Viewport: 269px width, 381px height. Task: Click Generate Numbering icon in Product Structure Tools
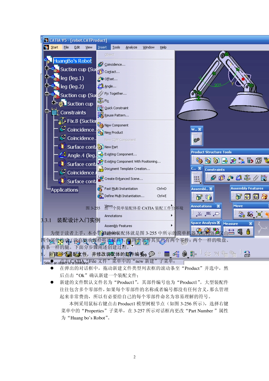click(259, 161)
